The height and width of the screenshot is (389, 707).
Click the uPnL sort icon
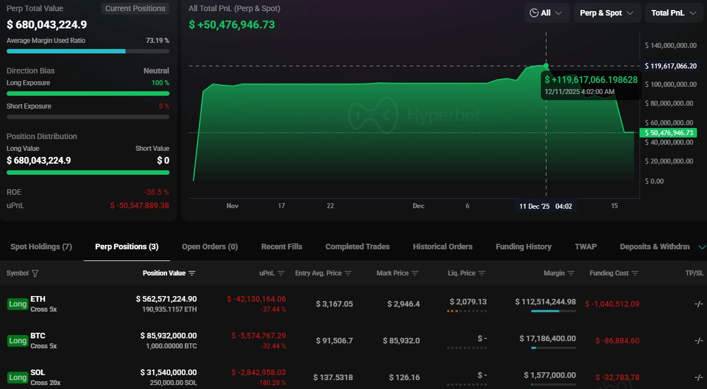tap(281, 273)
